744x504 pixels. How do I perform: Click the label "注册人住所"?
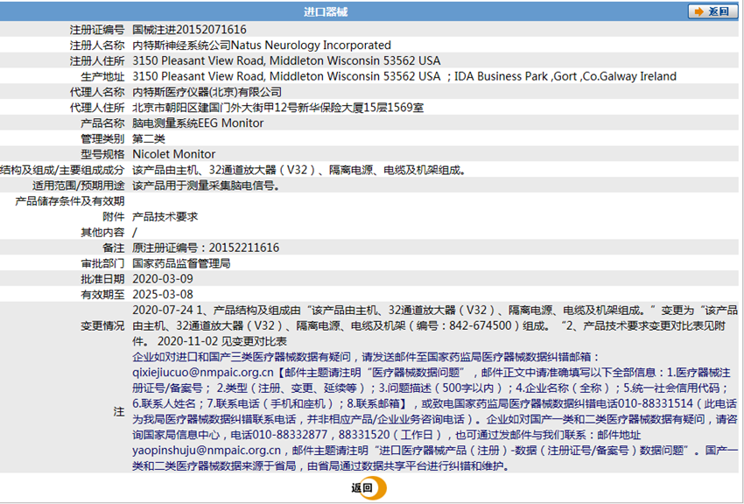click(97, 60)
